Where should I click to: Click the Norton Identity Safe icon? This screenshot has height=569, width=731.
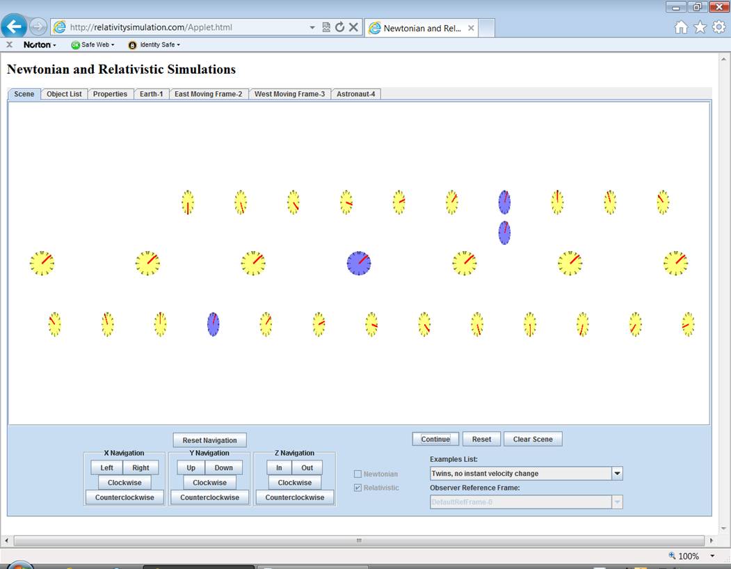point(132,45)
